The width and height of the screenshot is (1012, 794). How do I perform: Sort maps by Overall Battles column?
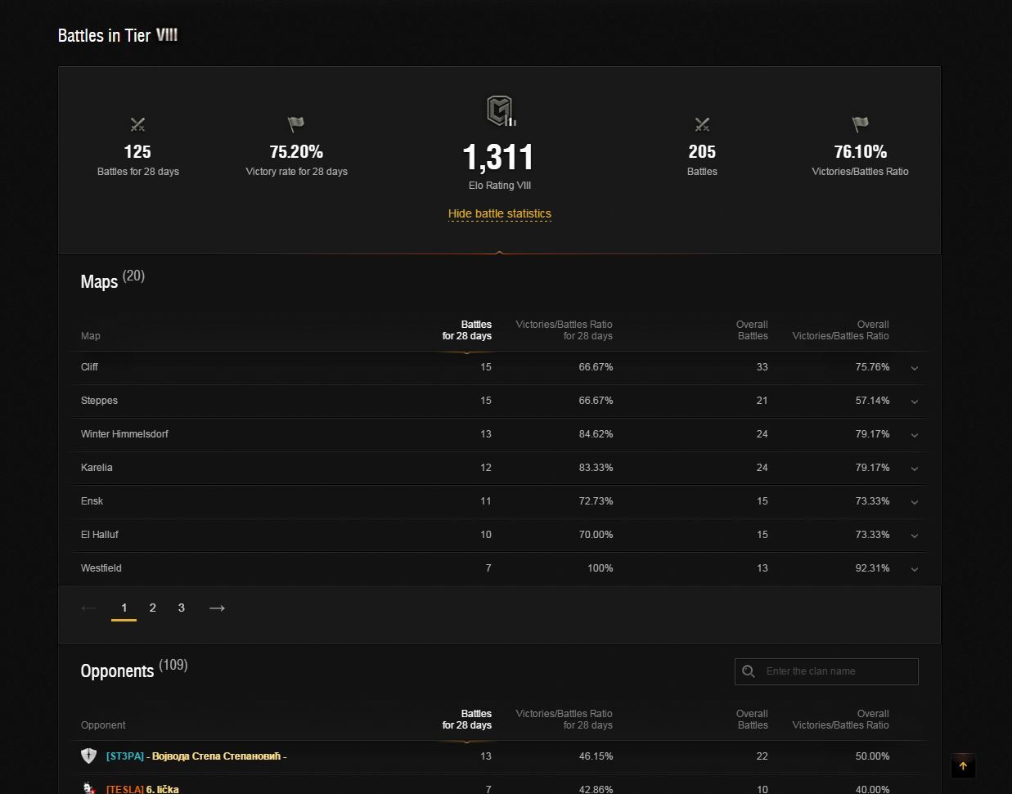click(751, 330)
